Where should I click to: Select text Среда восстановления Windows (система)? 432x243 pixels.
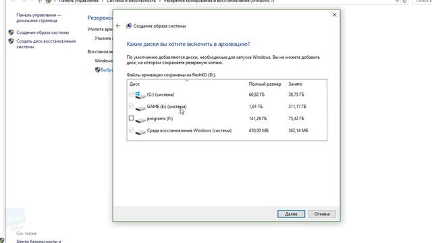click(189, 130)
